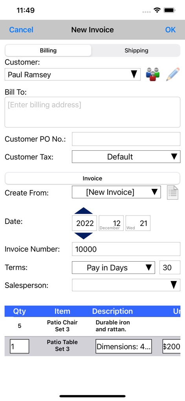
Task: Confirm the invoice with OK
Action: point(170,30)
